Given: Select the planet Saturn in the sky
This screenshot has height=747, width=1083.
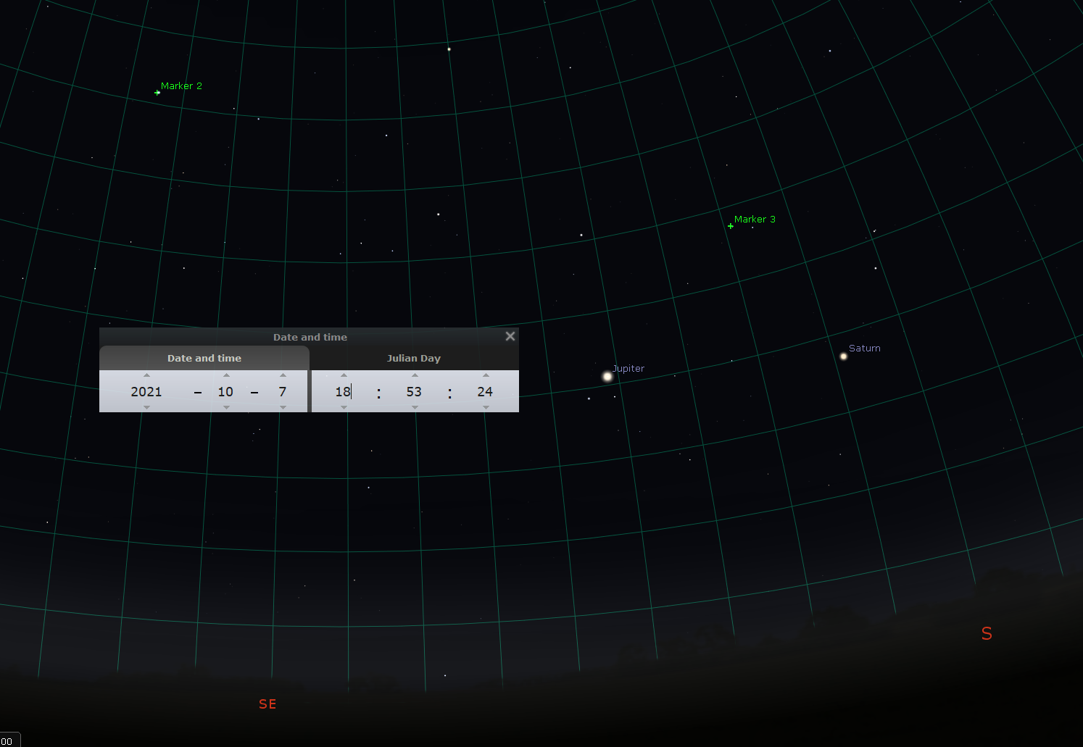Looking at the screenshot, I should [843, 356].
